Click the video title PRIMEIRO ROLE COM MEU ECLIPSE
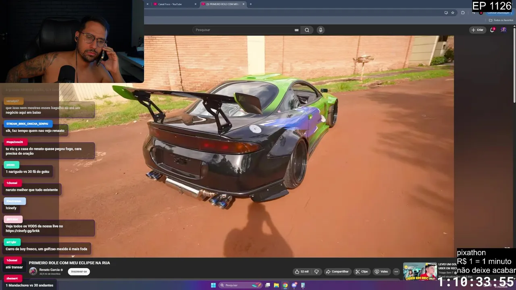Screen dimensions: 516x290 pos(69,263)
